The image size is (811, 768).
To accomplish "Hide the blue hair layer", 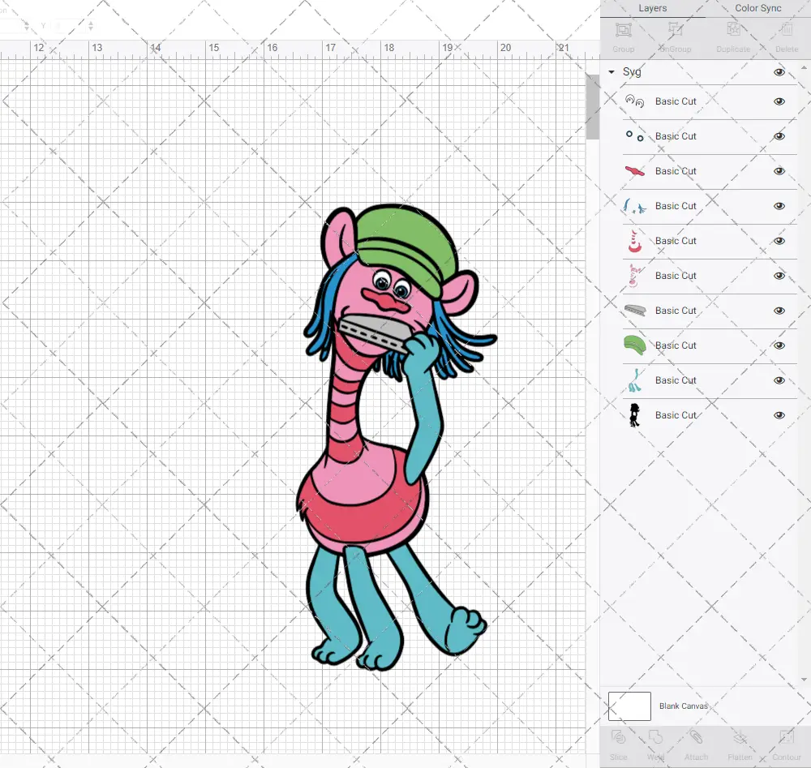I will coord(779,206).
